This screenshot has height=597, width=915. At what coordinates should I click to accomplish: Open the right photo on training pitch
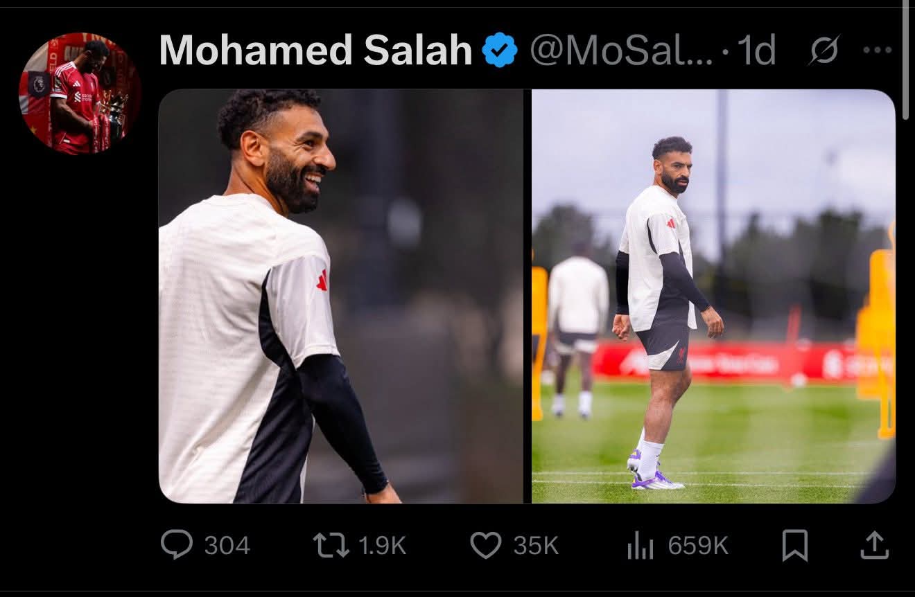pos(713,296)
